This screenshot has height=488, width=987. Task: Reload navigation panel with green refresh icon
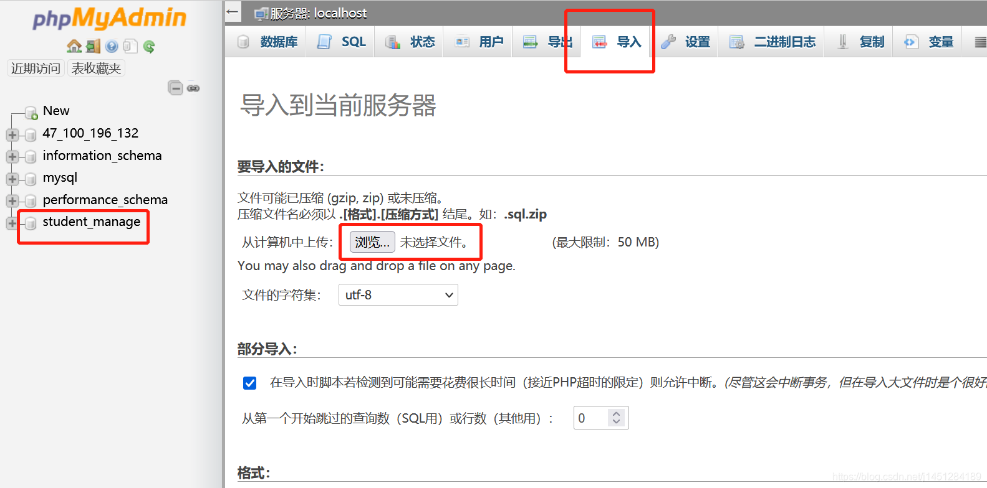[148, 46]
